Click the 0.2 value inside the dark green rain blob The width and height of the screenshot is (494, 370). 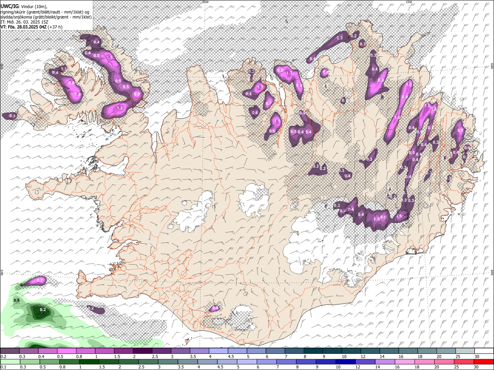pos(43,310)
